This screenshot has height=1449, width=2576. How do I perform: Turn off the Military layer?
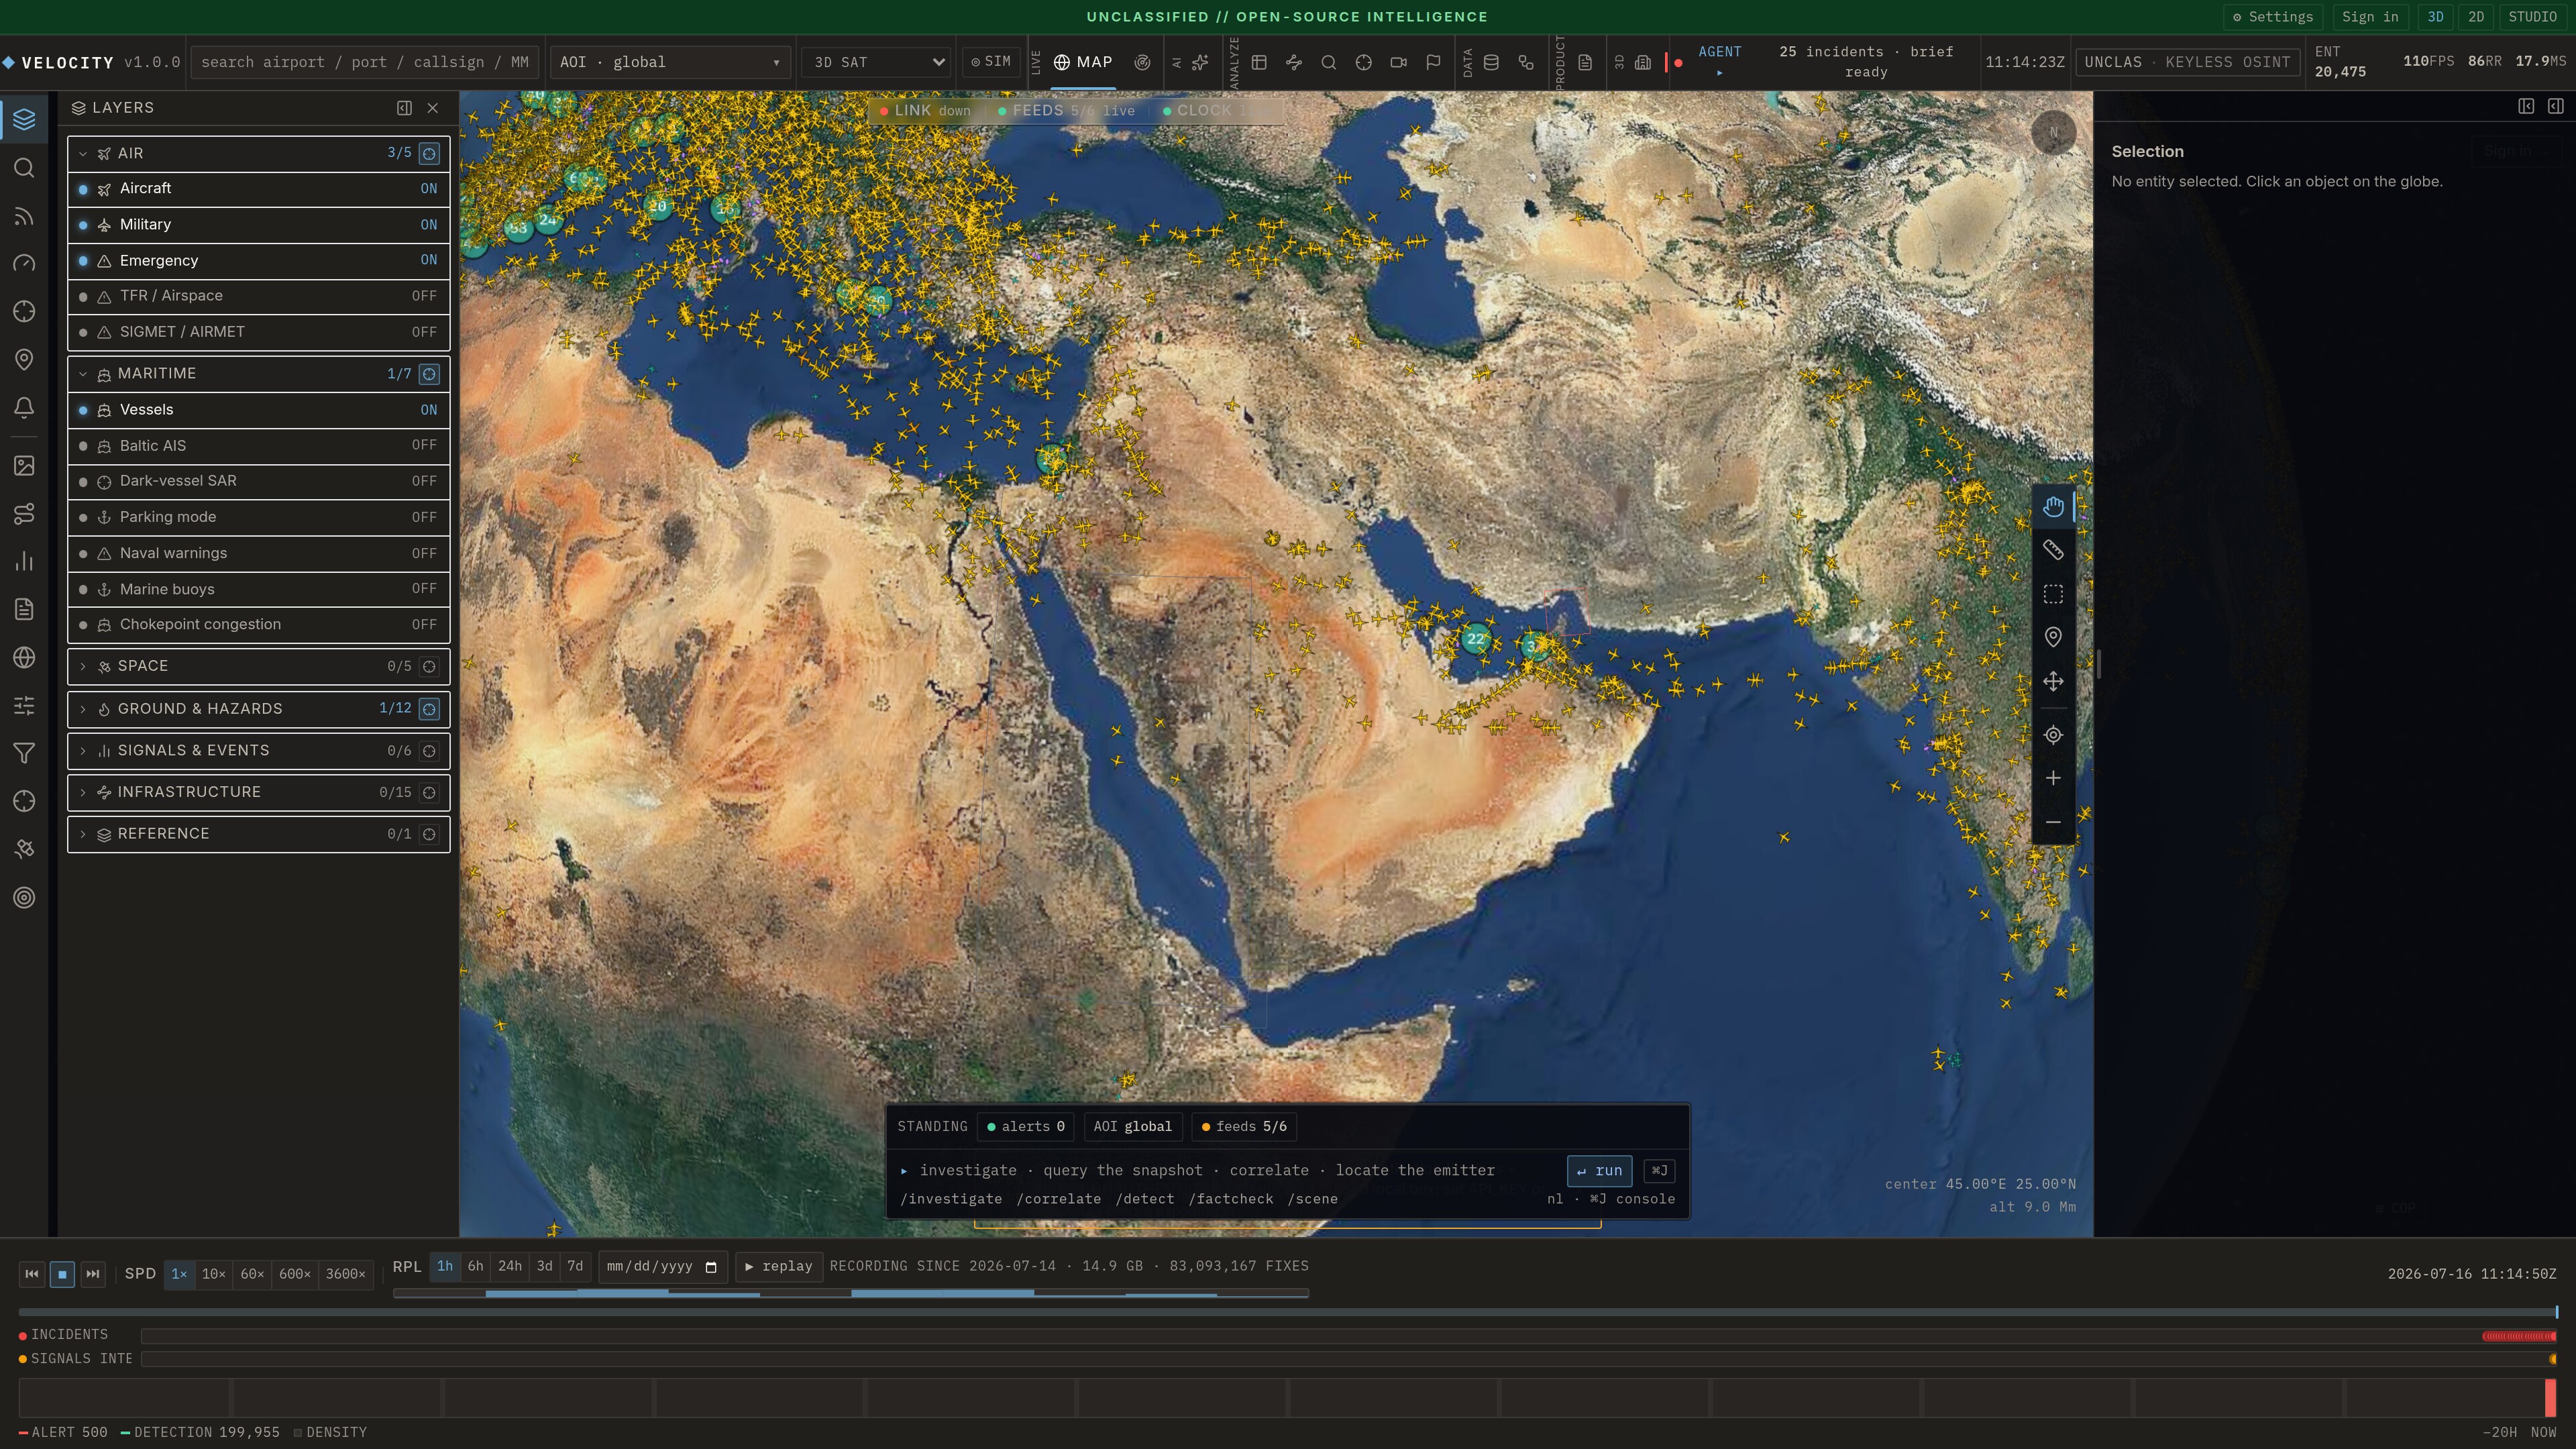click(258, 225)
